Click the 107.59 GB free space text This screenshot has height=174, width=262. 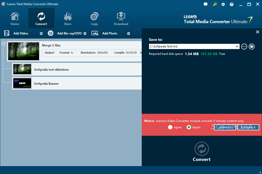(x=209, y=54)
